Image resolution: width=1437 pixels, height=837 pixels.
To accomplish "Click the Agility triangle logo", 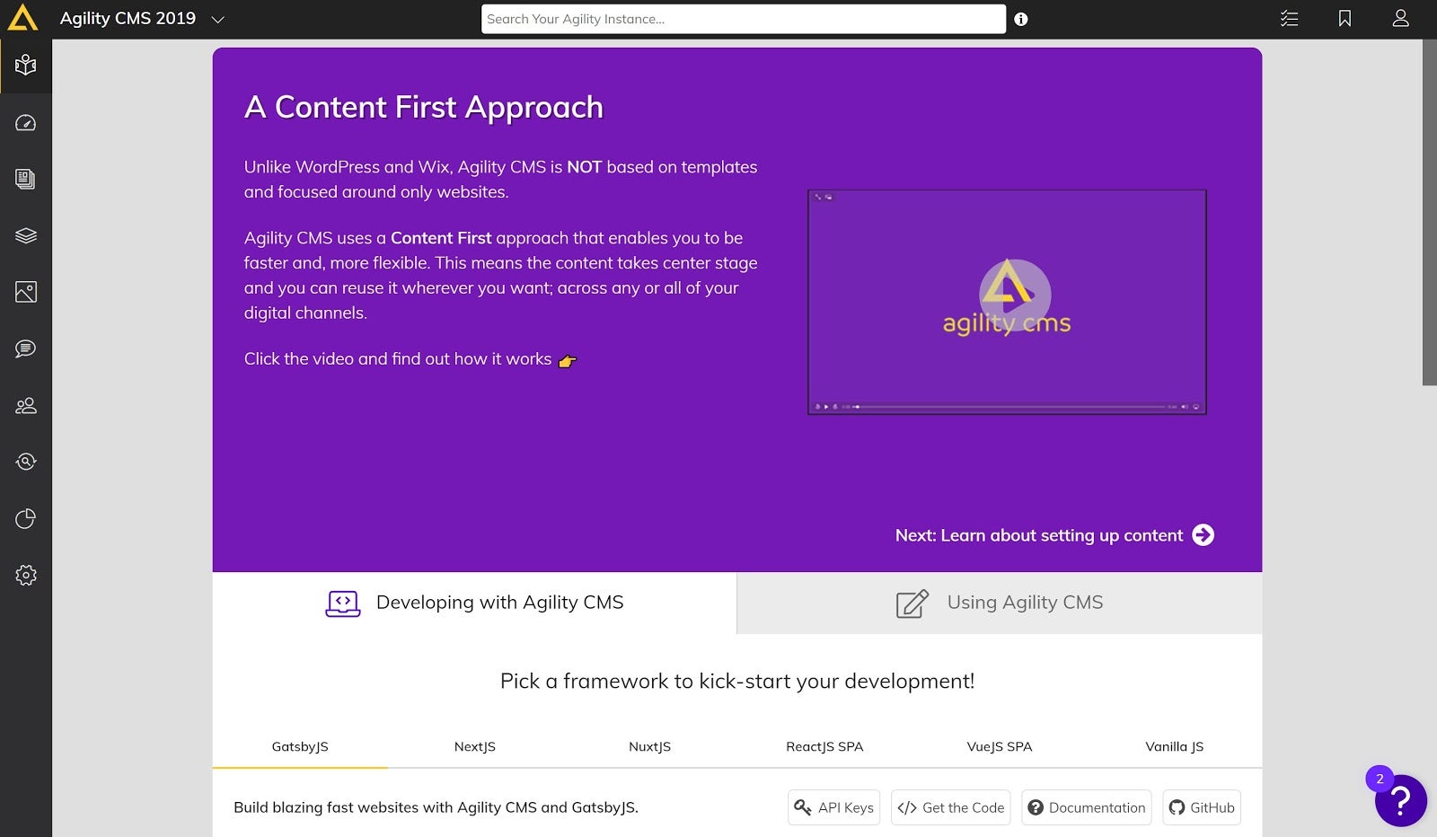I will (x=23, y=18).
